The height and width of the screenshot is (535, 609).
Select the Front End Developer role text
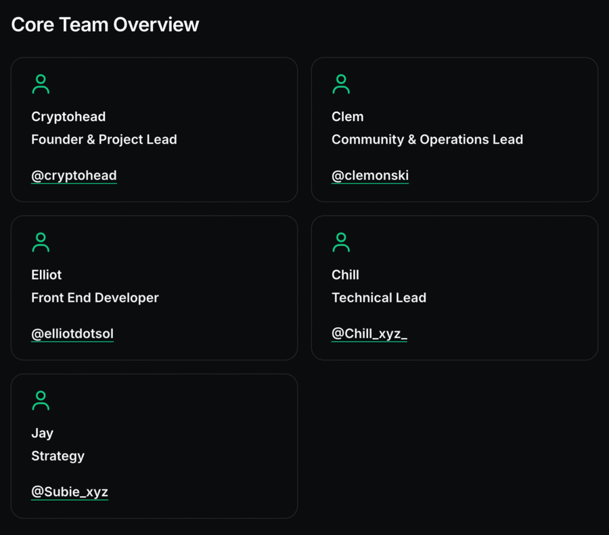click(x=95, y=298)
